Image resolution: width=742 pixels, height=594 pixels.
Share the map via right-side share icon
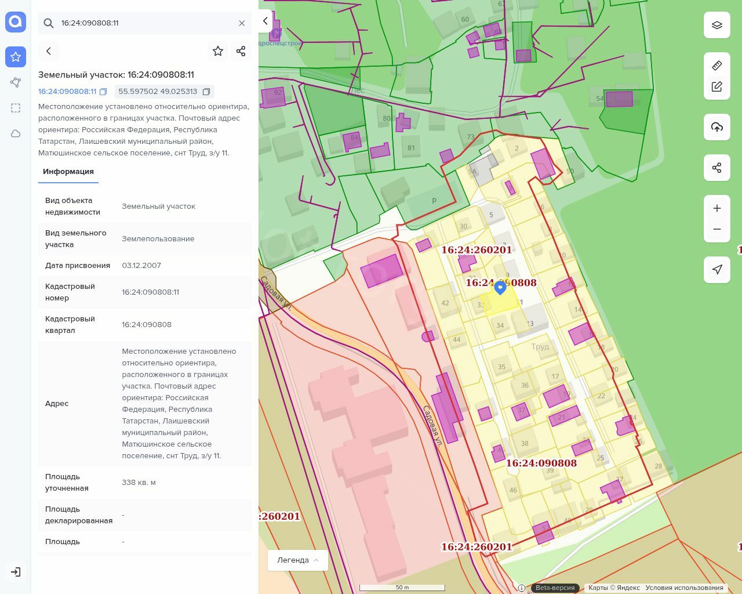click(x=717, y=168)
